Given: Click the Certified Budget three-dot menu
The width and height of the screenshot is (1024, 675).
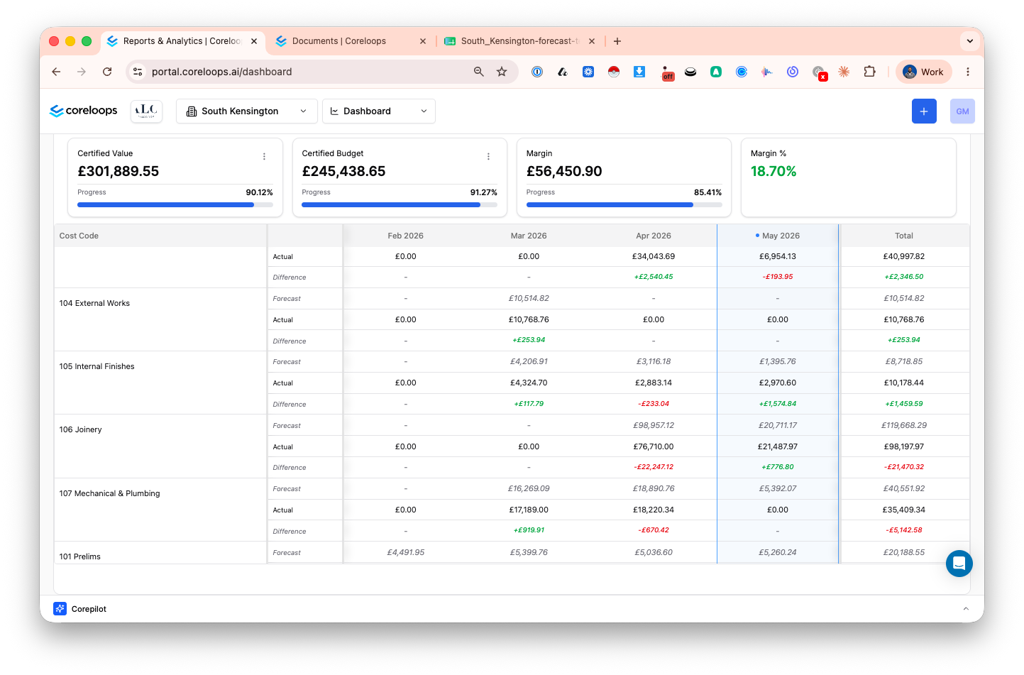Looking at the screenshot, I should [488, 157].
